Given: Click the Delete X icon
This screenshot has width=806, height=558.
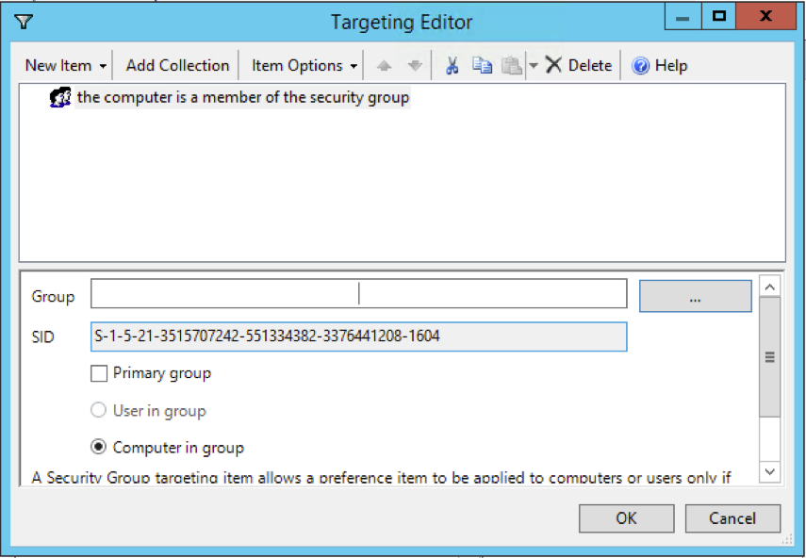Looking at the screenshot, I should pyautogui.click(x=553, y=65).
